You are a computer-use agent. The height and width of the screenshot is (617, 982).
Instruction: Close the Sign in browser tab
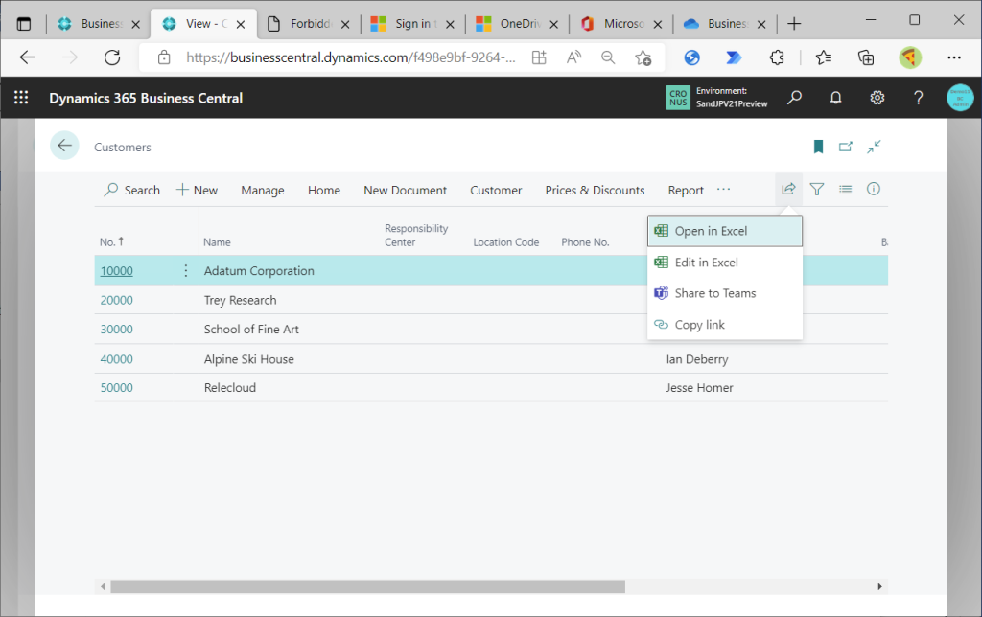point(450,24)
